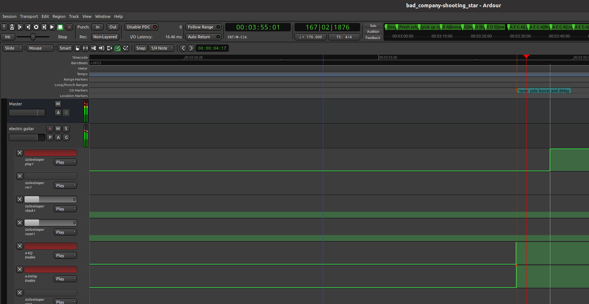Mute the electric guitar track
589x304 pixels.
click(x=58, y=129)
